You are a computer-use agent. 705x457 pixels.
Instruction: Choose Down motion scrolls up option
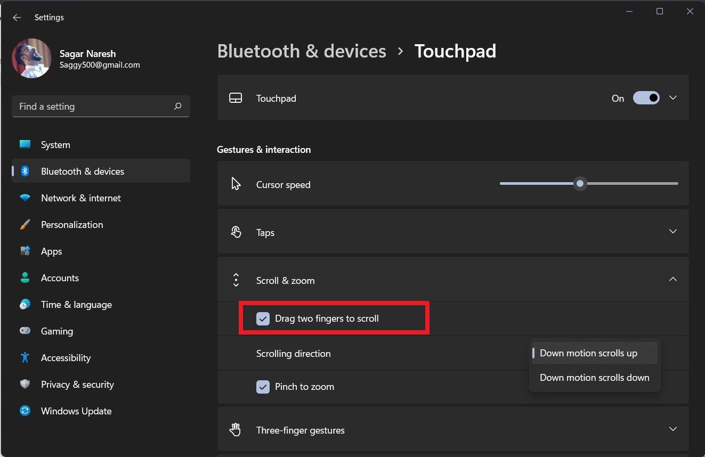(588, 353)
